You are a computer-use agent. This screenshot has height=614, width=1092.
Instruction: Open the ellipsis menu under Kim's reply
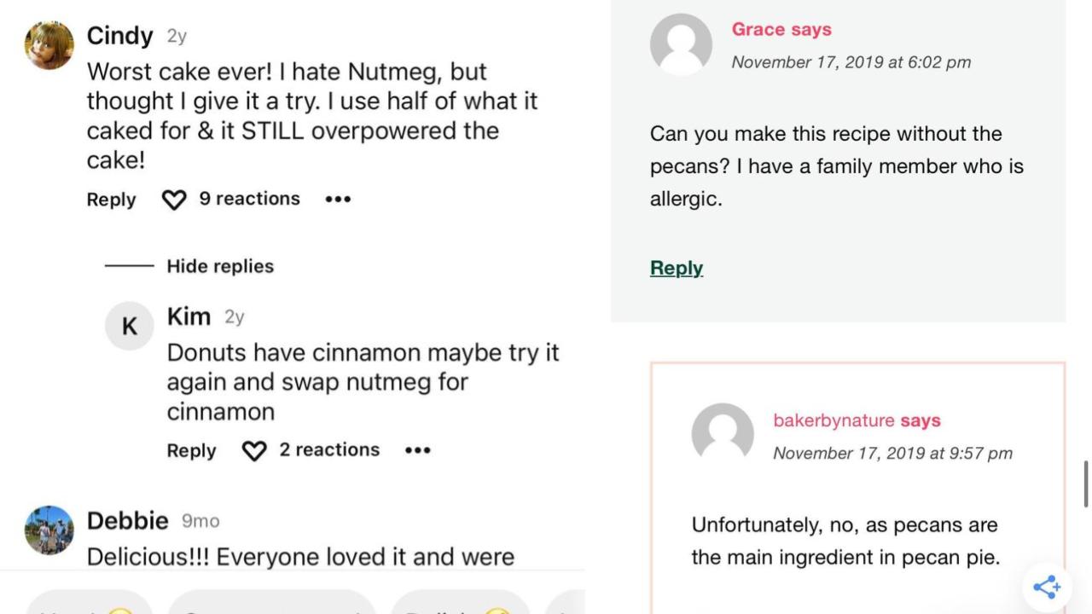[x=417, y=450]
